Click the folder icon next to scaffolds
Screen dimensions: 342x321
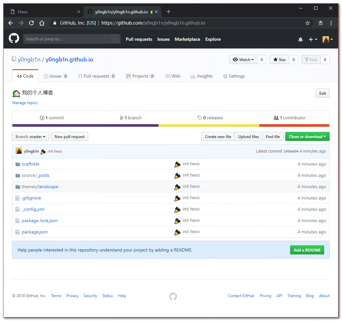pyautogui.click(x=18, y=164)
